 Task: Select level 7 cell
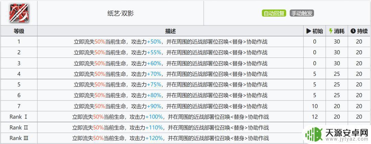click(19, 106)
